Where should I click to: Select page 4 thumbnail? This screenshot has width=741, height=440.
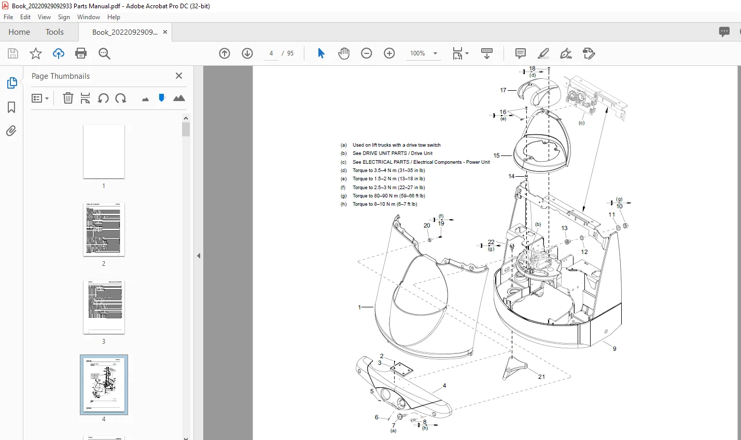point(104,385)
